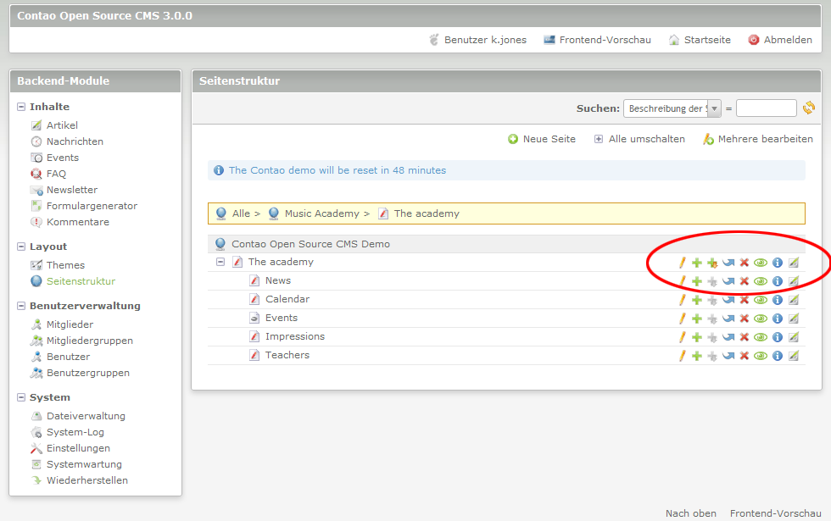Open Mitgliedergruppen in sidebar
The width and height of the screenshot is (831, 521).
tap(90, 341)
